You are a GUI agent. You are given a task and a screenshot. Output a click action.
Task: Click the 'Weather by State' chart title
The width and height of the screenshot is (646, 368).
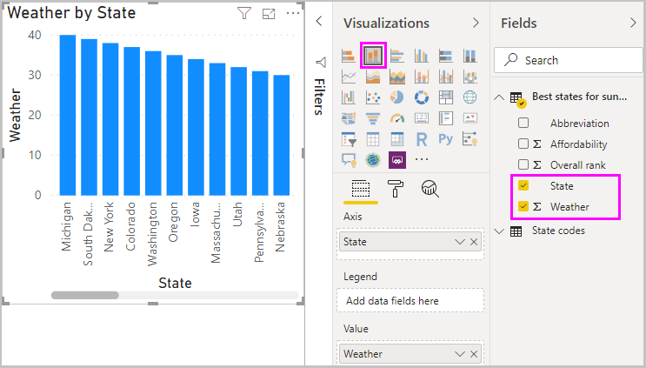point(71,13)
